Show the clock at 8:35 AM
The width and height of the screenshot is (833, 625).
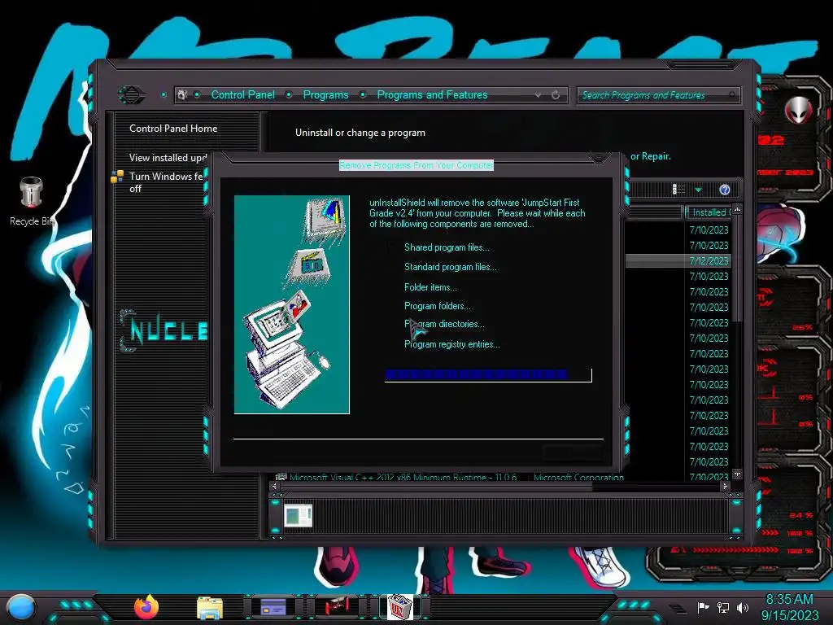789,600
